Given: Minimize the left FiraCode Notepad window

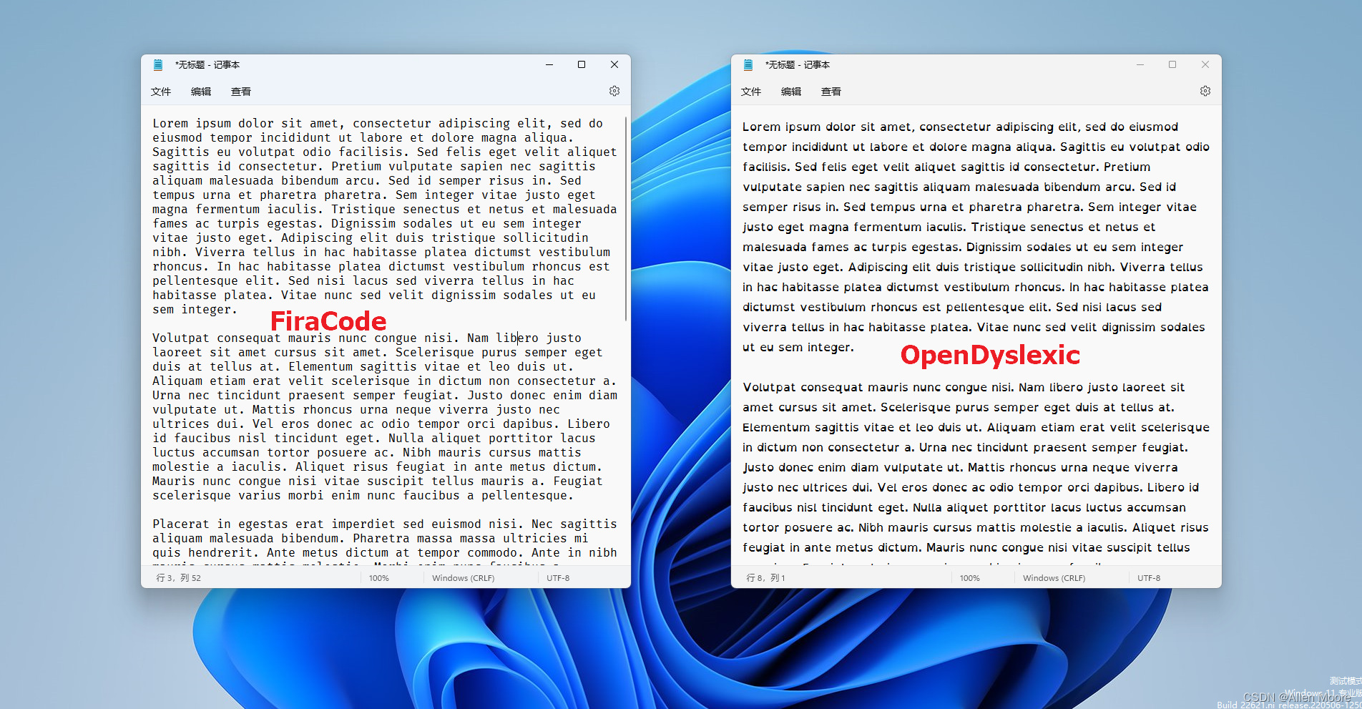Looking at the screenshot, I should click(x=549, y=64).
